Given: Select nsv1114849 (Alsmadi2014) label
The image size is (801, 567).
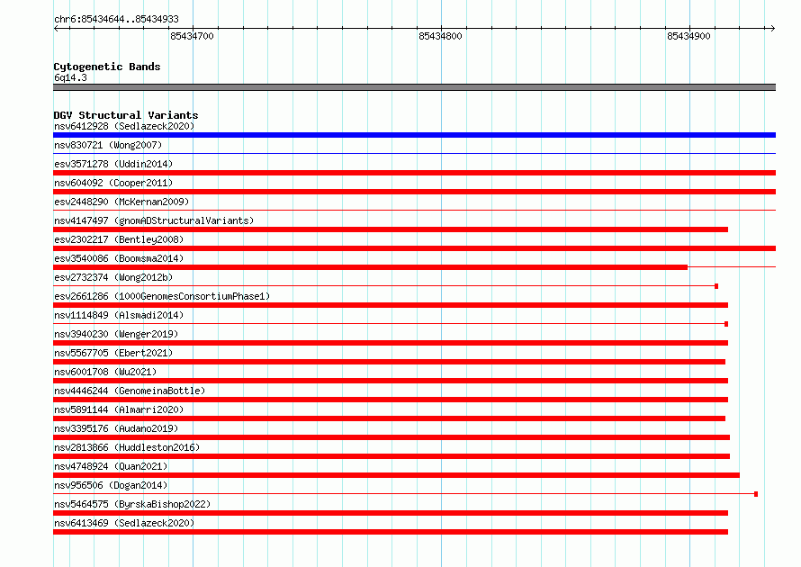Looking at the screenshot, I should pyautogui.click(x=119, y=315).
